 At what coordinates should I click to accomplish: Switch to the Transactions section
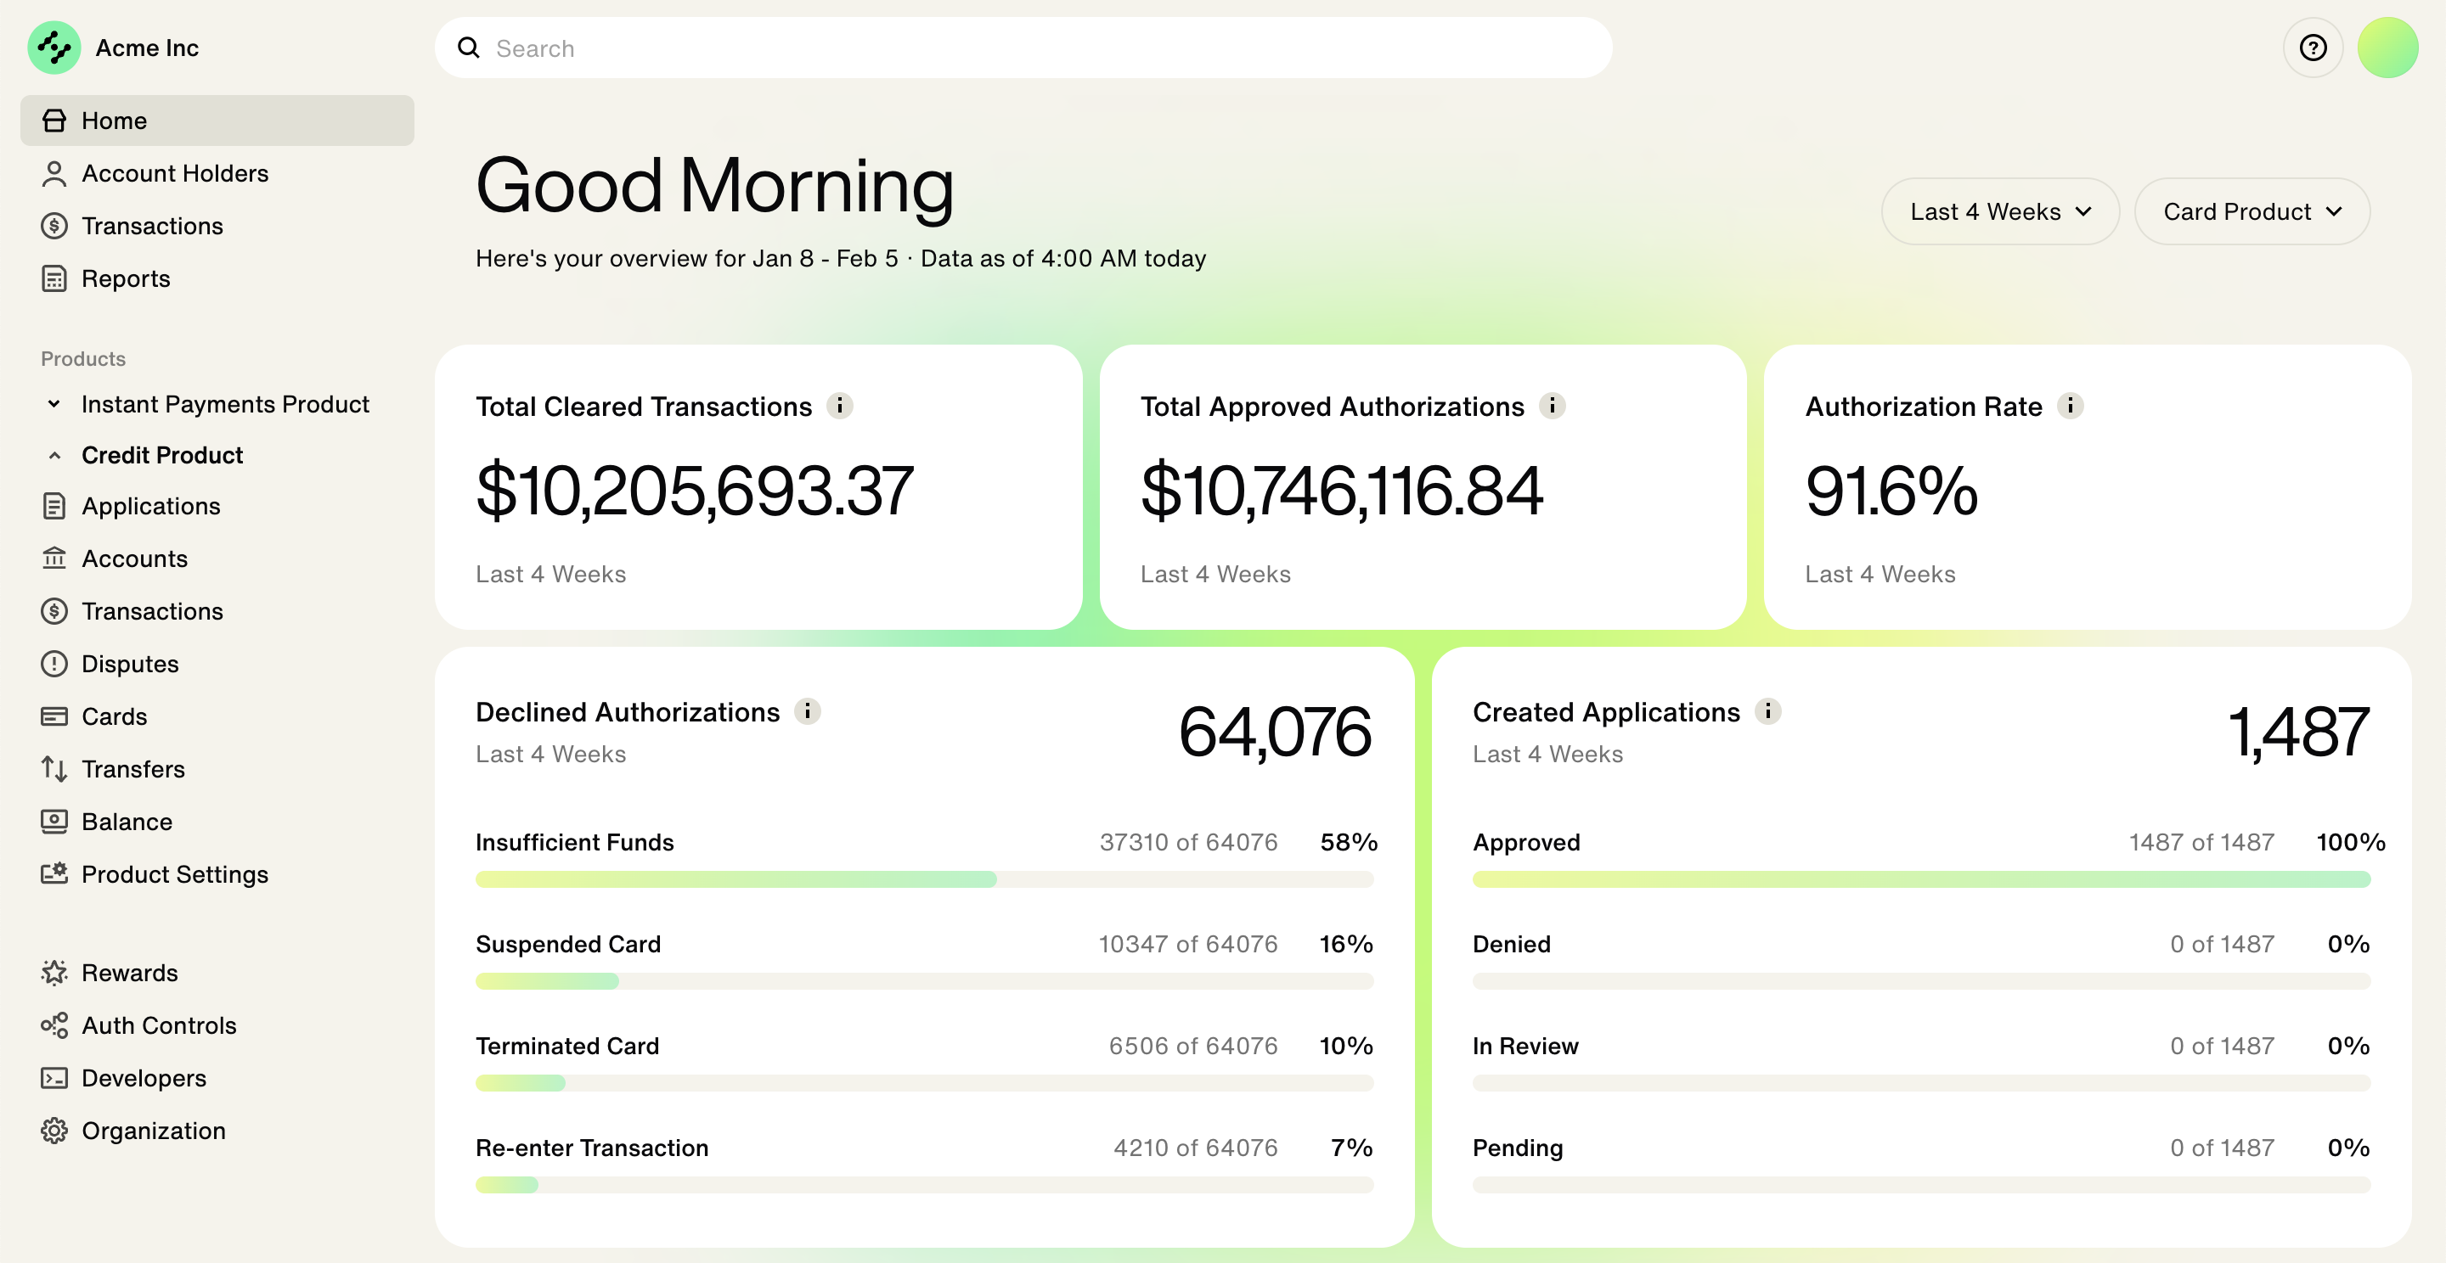coord(153,226)
